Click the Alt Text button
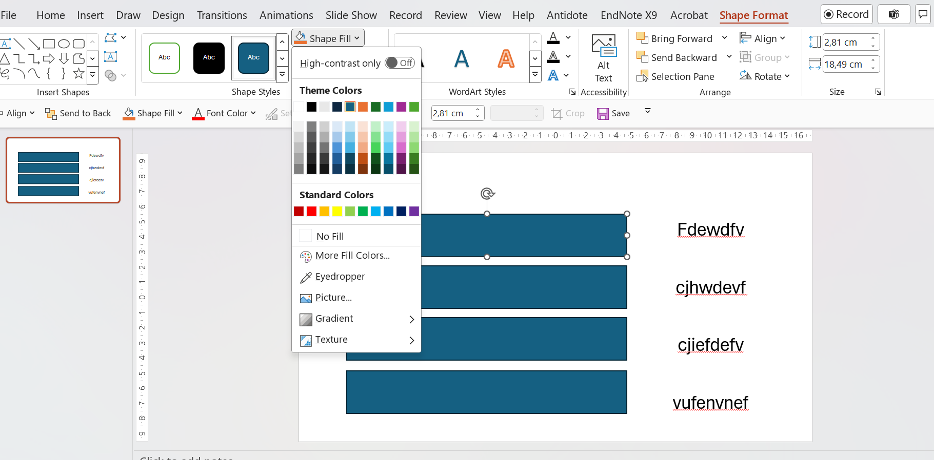 click(x=604, y=58)
